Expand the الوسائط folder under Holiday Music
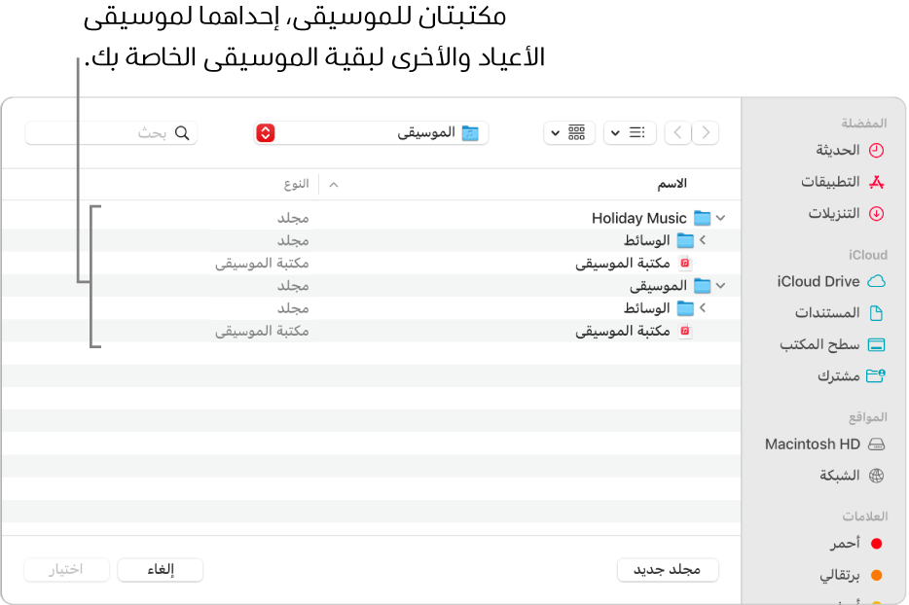Screen dimensions: 909x605 pyautogui.click(x=704, y=240)
